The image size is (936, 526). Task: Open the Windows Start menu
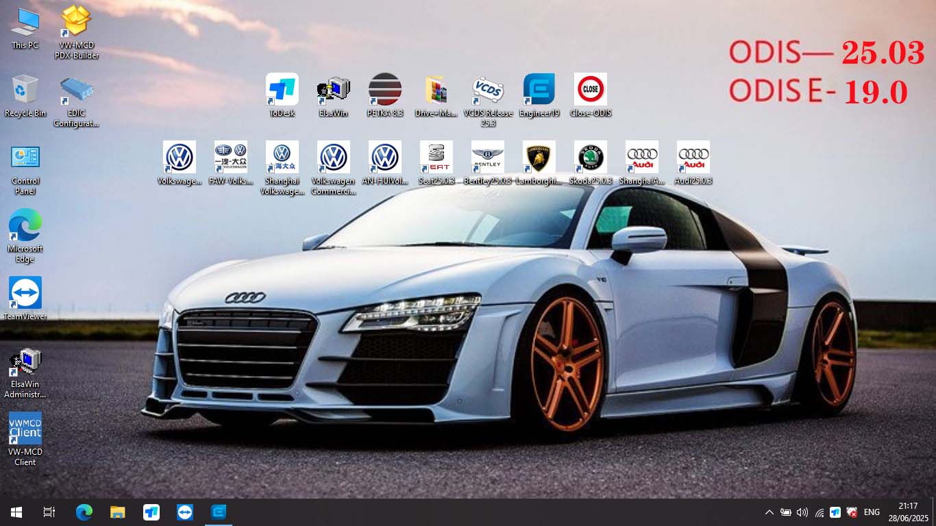[x=16, y=512]
